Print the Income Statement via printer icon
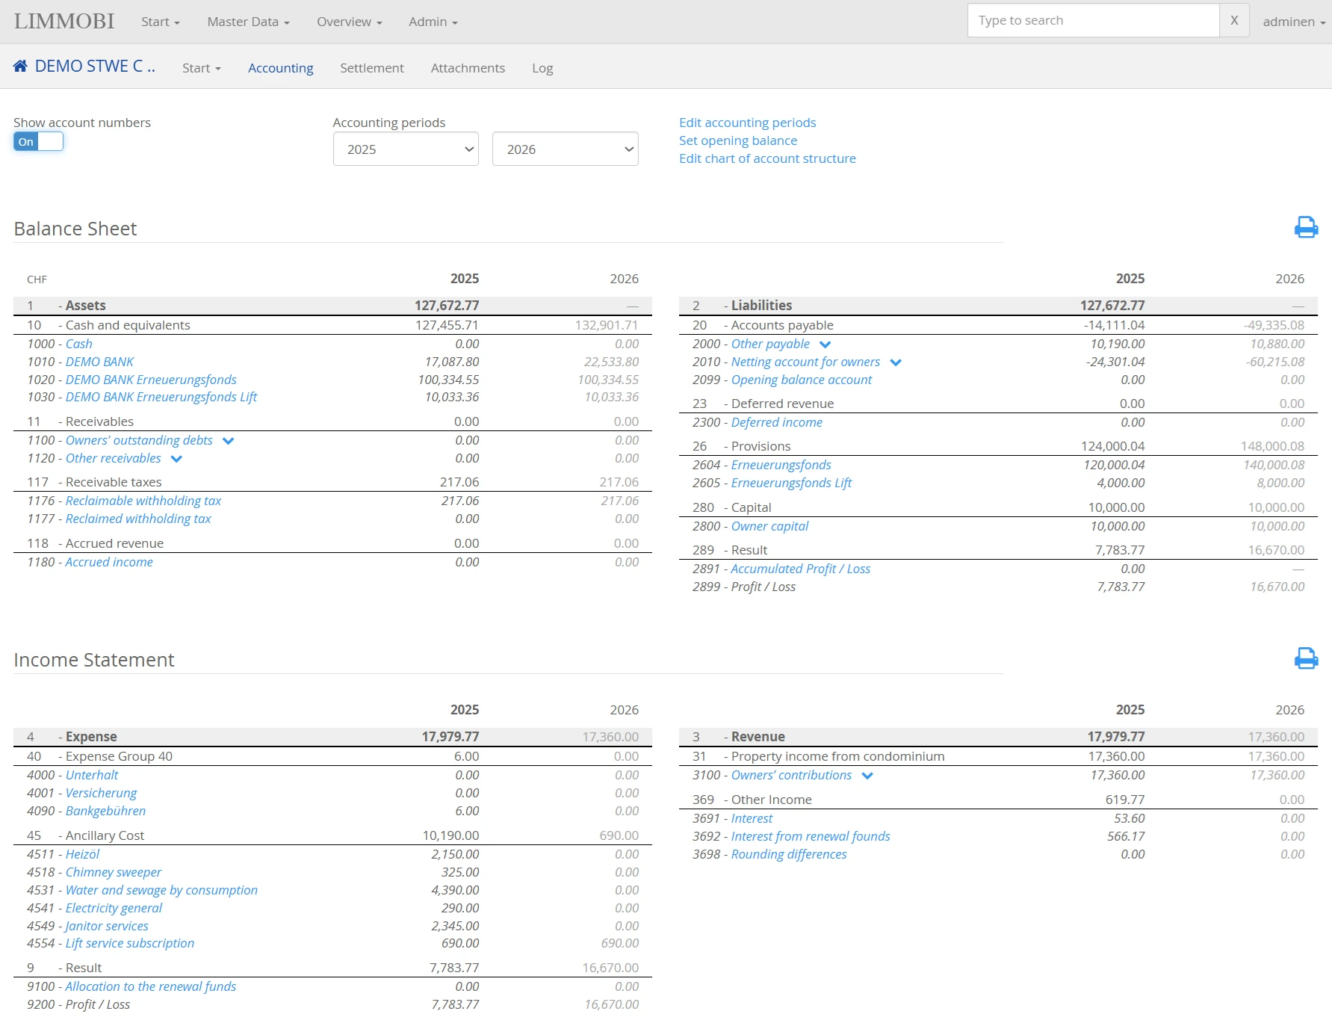This screenshot has width=1332, height=1023. pos(1306,658)
